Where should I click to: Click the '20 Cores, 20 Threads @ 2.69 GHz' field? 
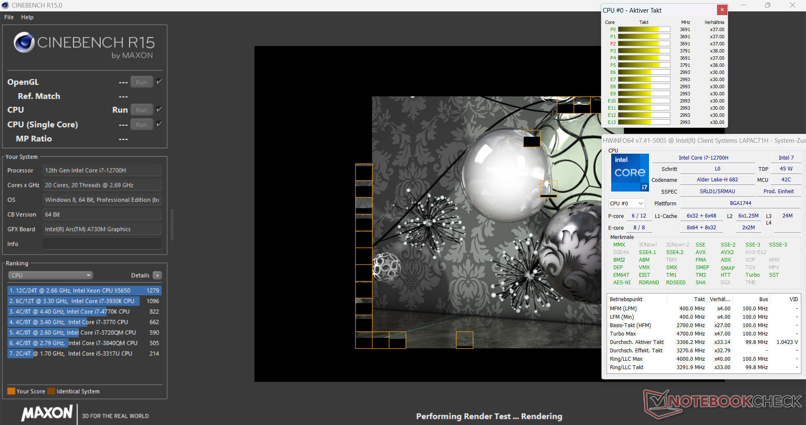pos(102,185)
